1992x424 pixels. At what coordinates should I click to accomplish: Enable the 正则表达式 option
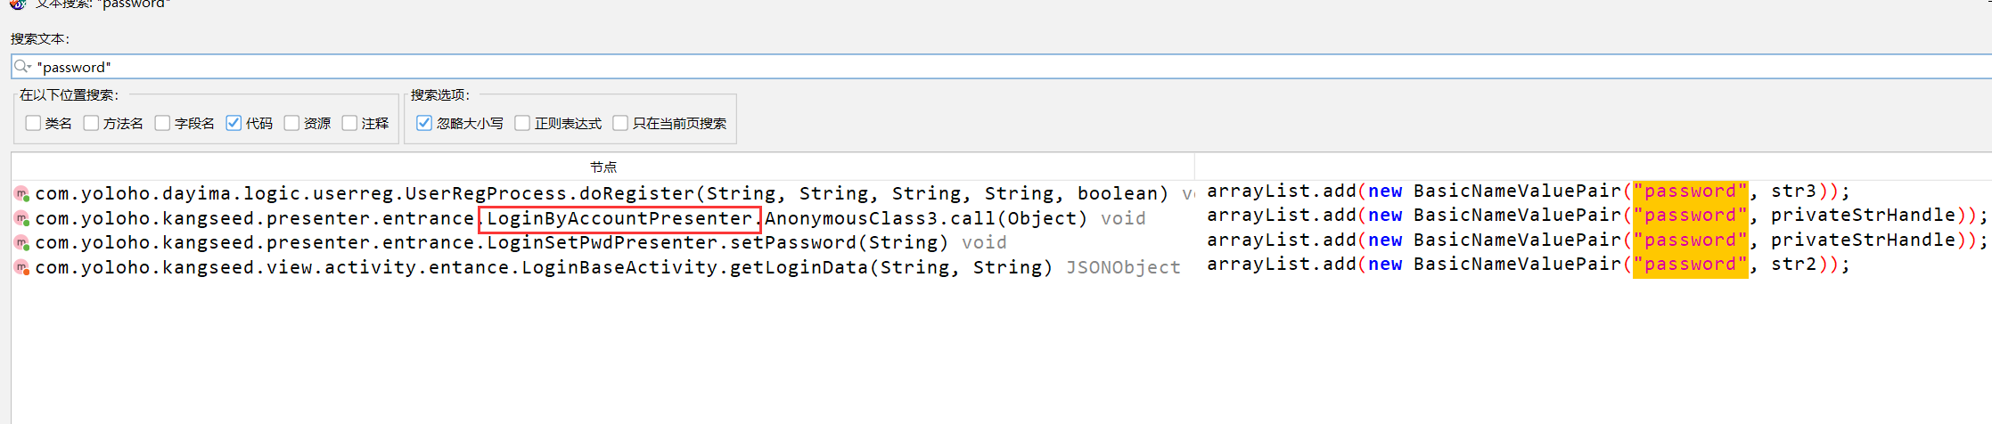[522, 123]
